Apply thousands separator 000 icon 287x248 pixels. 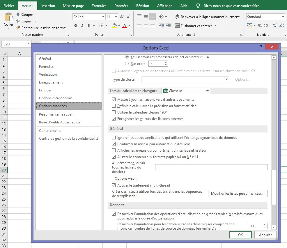(266, 26)
